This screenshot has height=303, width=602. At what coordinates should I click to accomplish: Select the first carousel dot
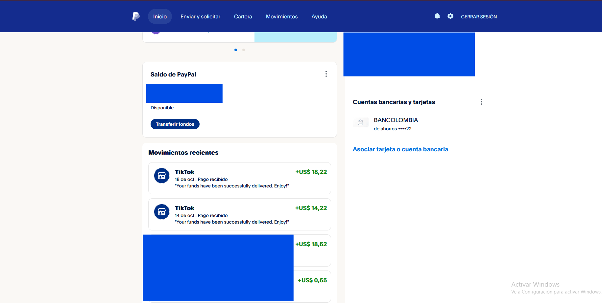coord(236,50)
